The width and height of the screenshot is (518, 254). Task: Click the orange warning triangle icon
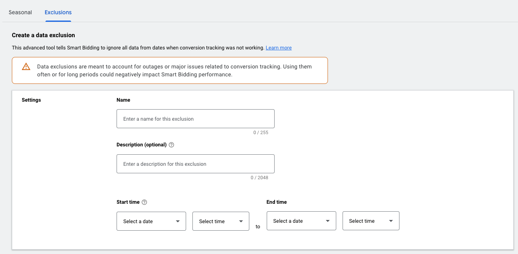click(26, 66)
